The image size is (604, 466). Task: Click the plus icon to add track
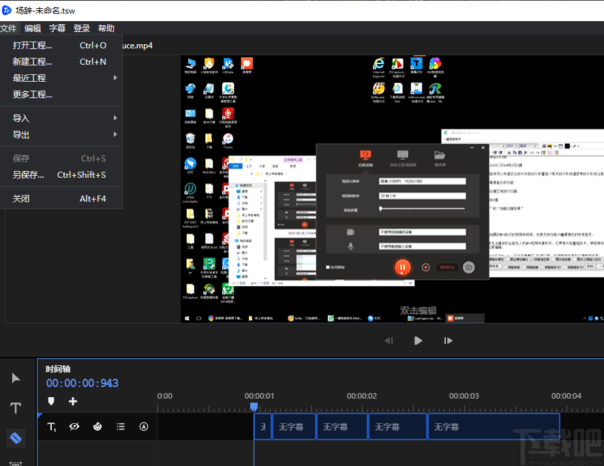pyautogui.click(x=73, y=401)
